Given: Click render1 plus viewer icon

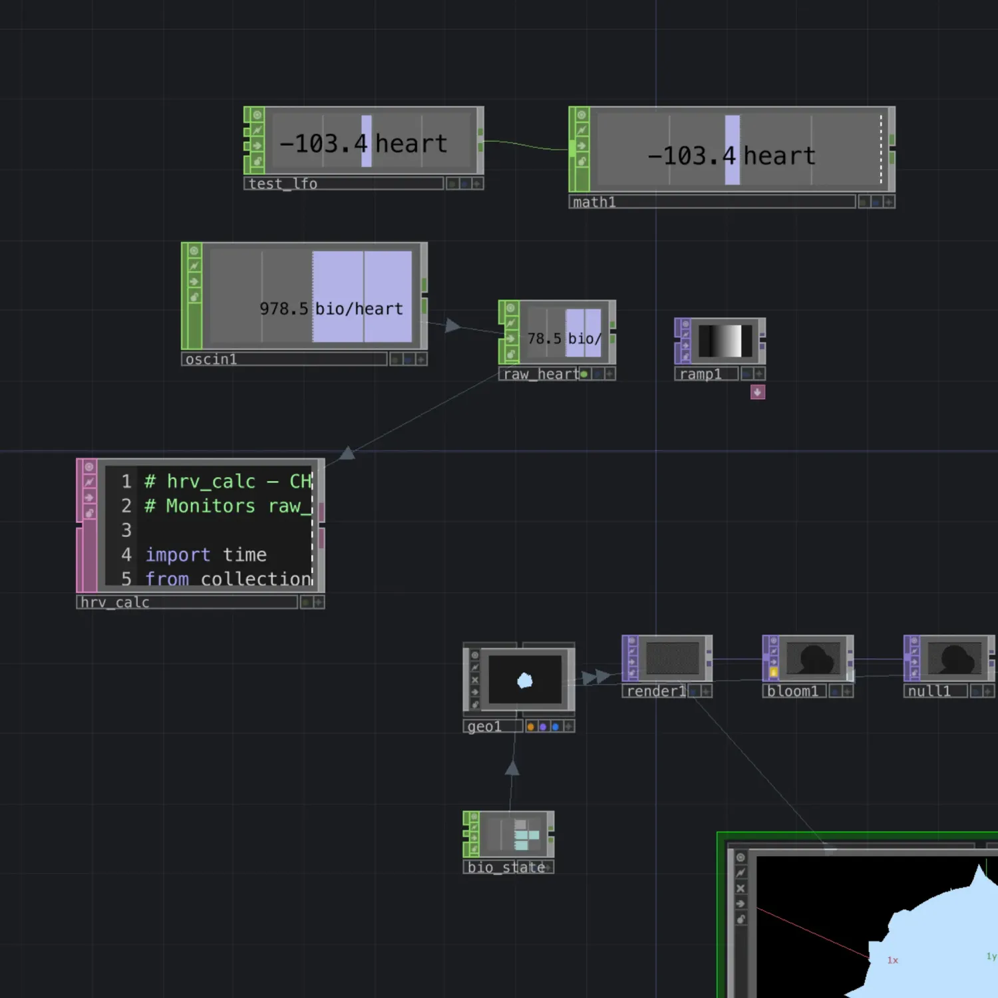Looking at the screenshot, I should click(706, 691).
